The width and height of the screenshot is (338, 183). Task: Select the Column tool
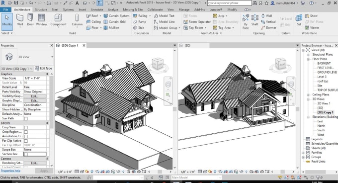[77, 20]
